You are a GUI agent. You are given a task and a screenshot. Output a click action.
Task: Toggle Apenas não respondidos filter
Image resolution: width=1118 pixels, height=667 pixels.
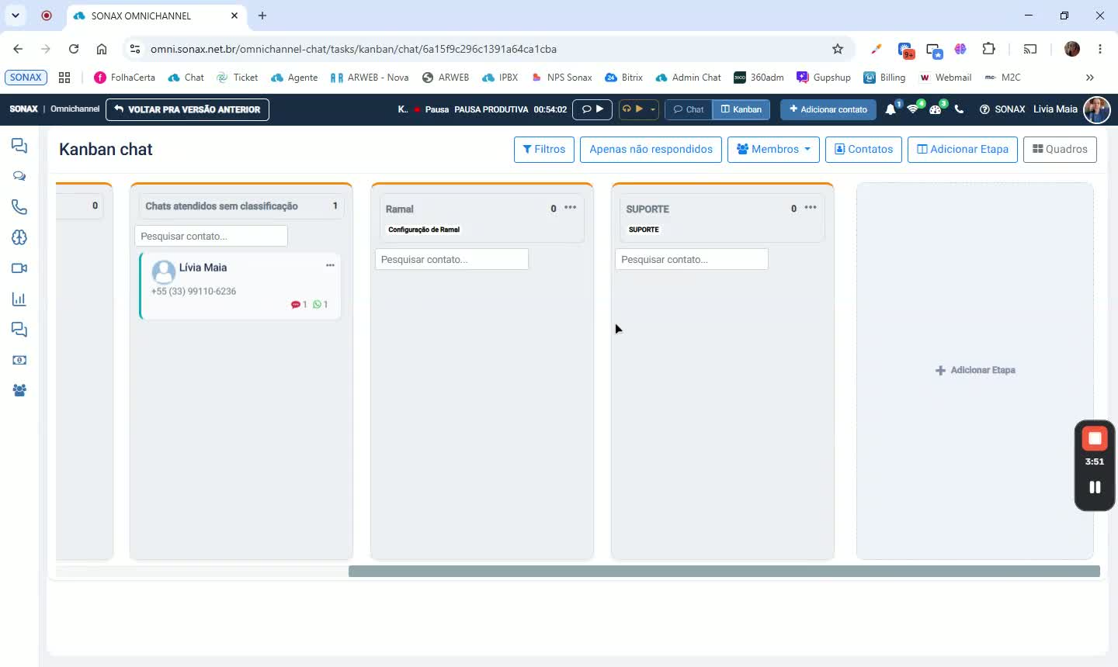point(651,149)
